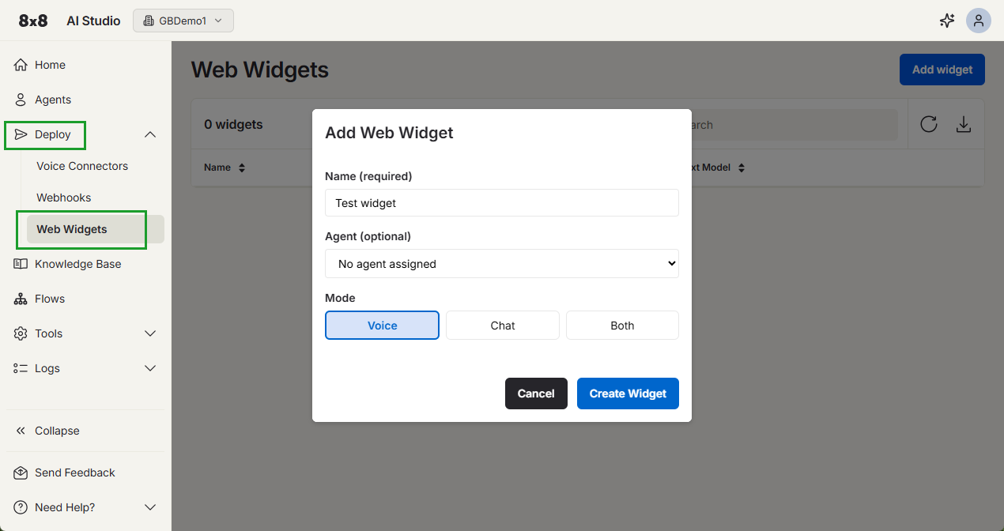Screen dimensions: 1004x531
Task: Click the "0 widgets" count text
Action: click(x=233, y=124)
